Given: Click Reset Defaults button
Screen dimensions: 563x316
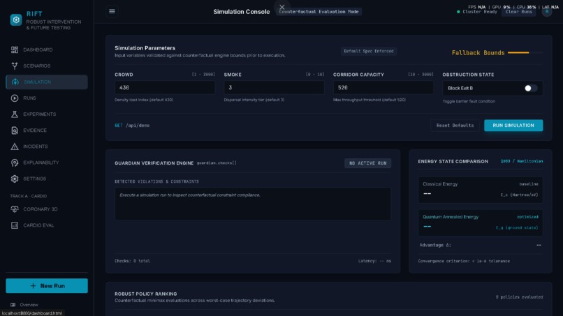Looking at the screenshot, I should [x=455, y=126].
